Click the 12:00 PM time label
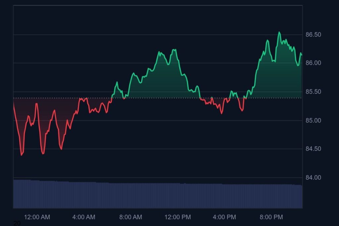This screenshot has width=339, height=226. (177, 217)
